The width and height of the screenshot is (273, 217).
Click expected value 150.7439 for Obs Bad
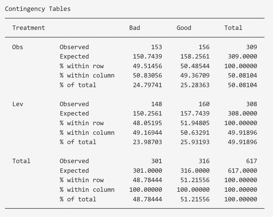pyautogui.click(x=147, y=56)
